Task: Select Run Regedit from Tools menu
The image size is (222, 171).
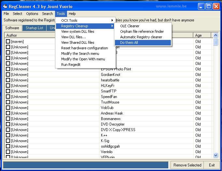Action: pyautogui.click(x=71, y=65)
